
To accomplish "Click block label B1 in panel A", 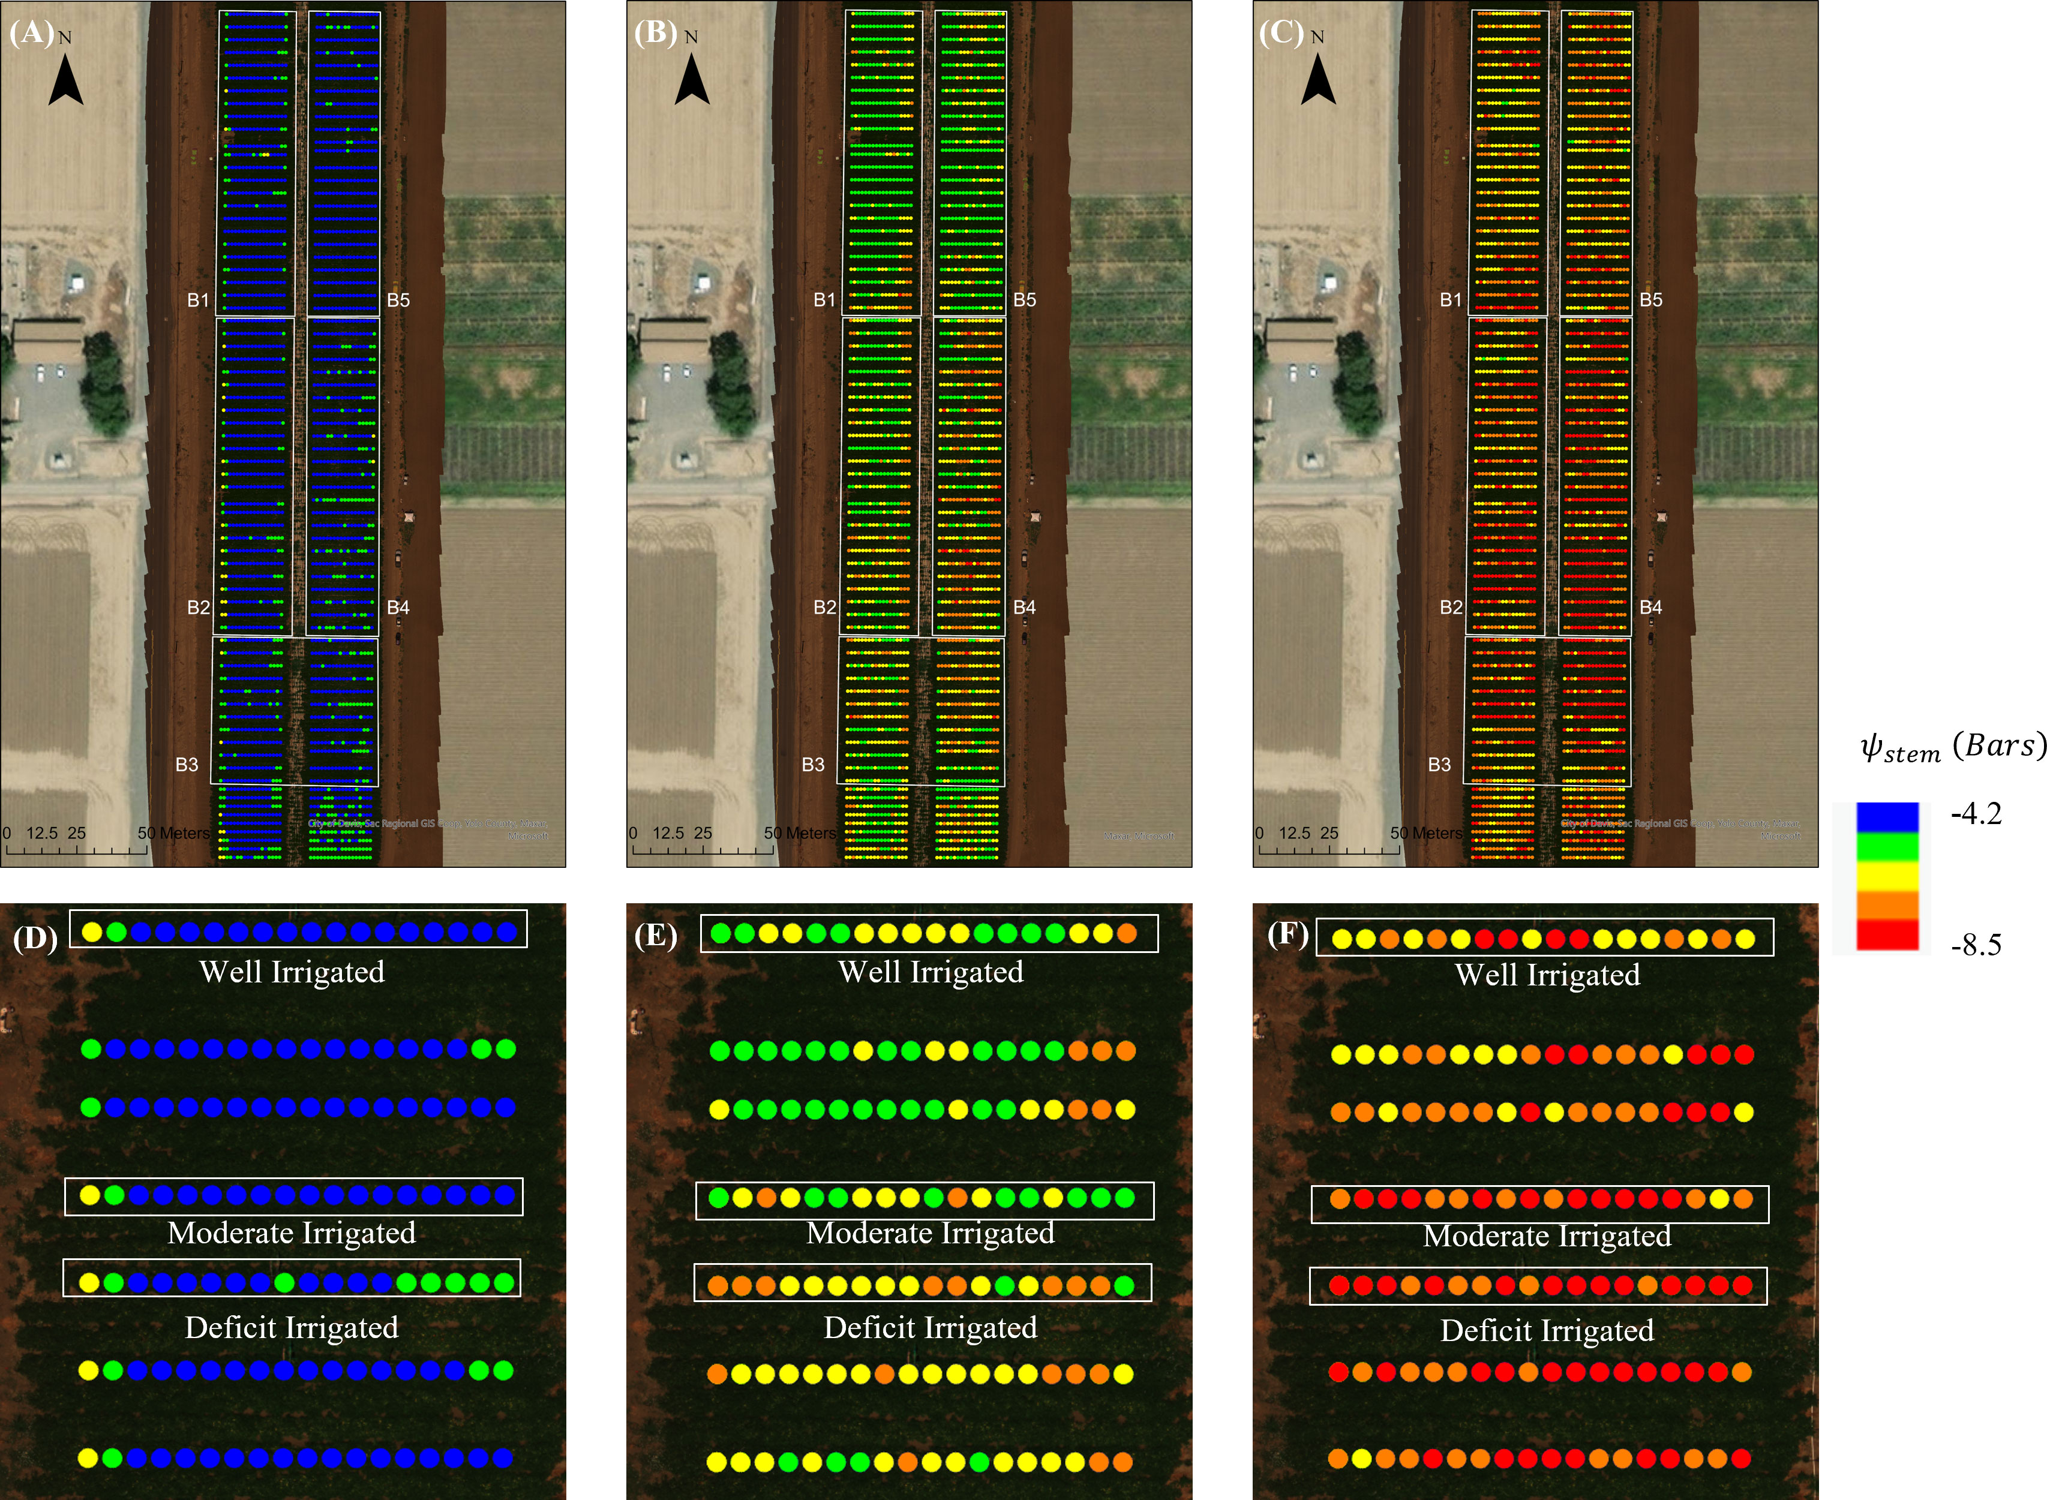I will (198, 300).
